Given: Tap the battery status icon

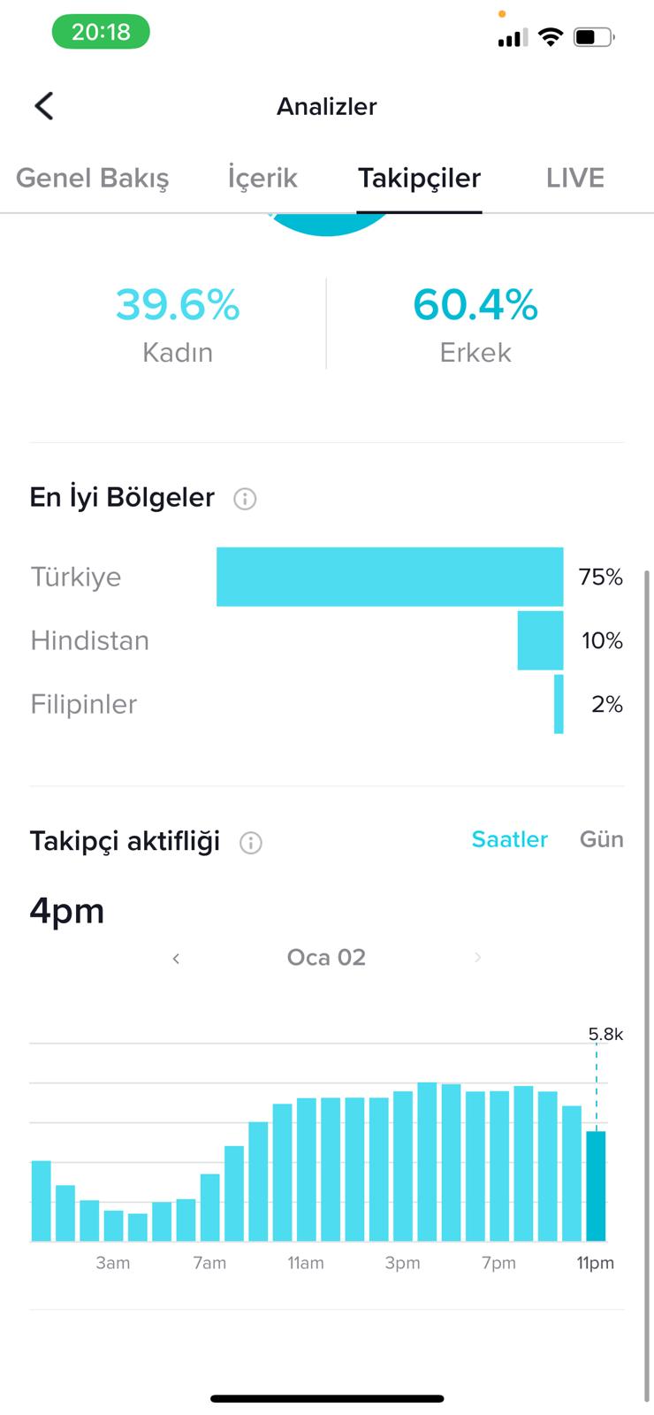Looking at the screenshot, I should coord(594,37).
